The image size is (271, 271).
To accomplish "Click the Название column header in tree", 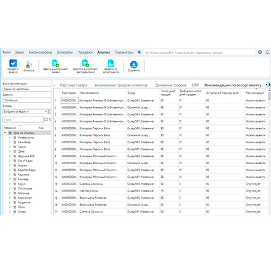I will [10, 128].
